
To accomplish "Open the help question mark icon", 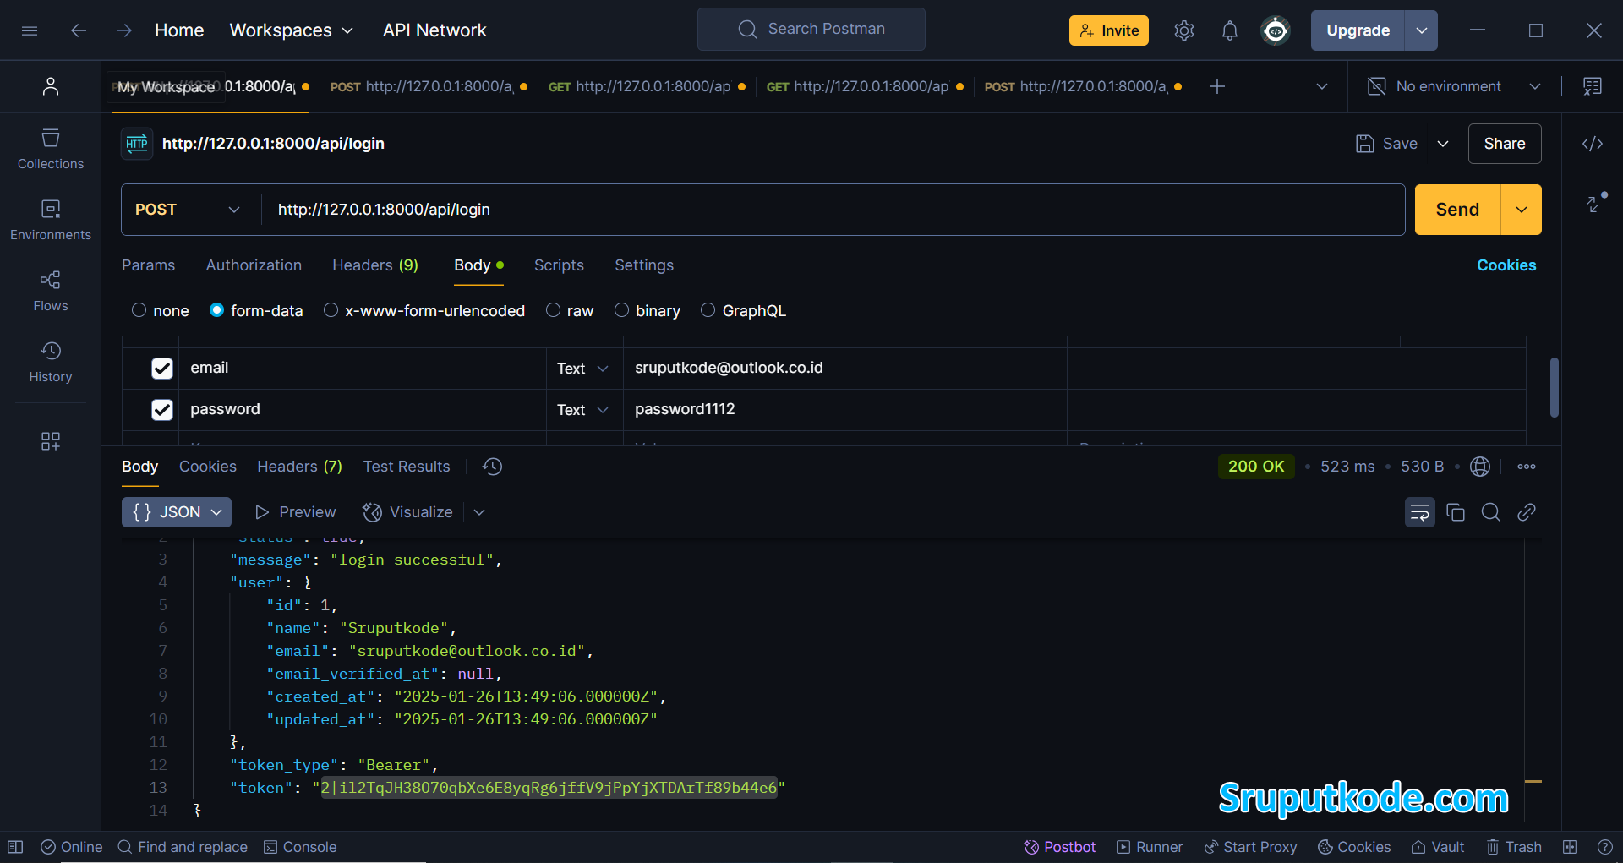I will pos(1604,847).
